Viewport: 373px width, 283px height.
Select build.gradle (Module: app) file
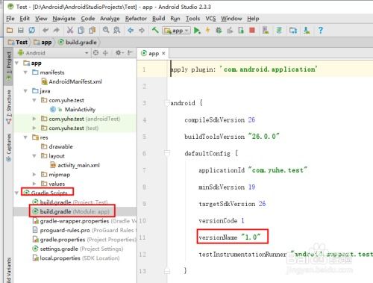point(71,211)
